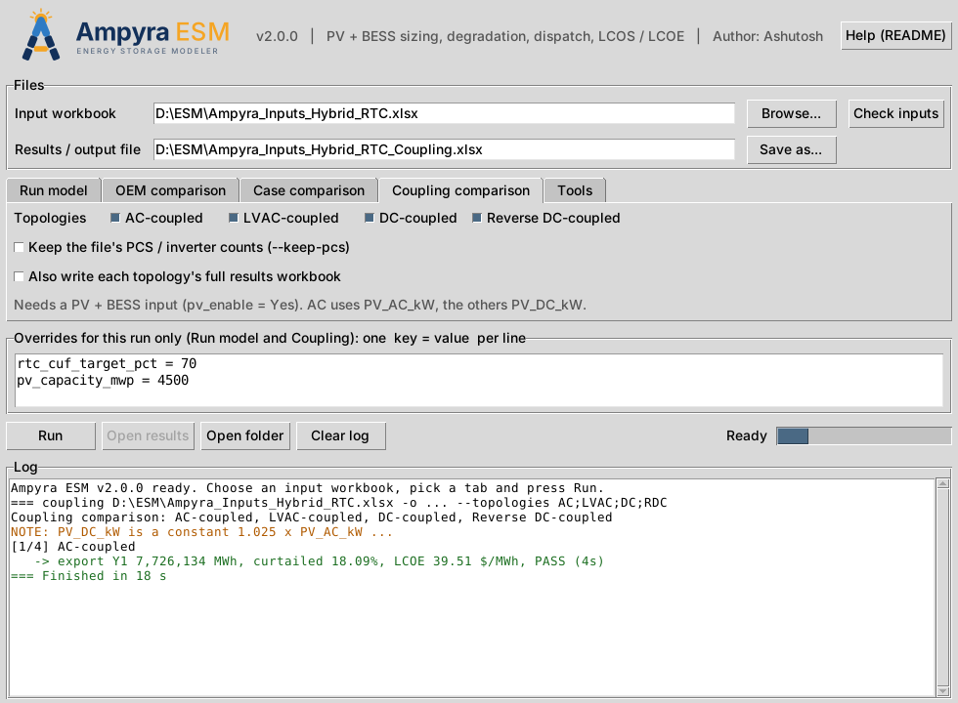Click the log scrollbar up arrow
This screenshot has height=703, width=958.
coord(942,484)
